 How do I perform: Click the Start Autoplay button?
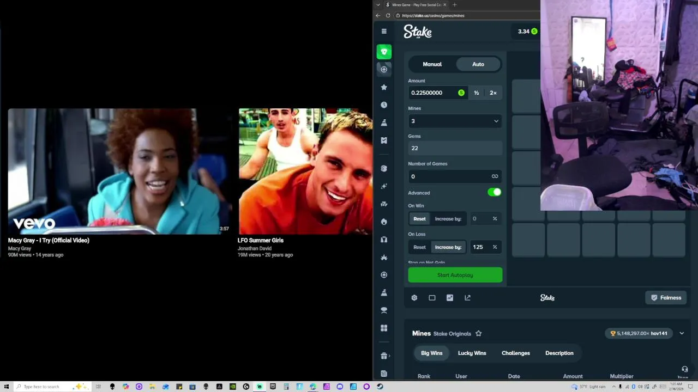(x=455, y=275)
